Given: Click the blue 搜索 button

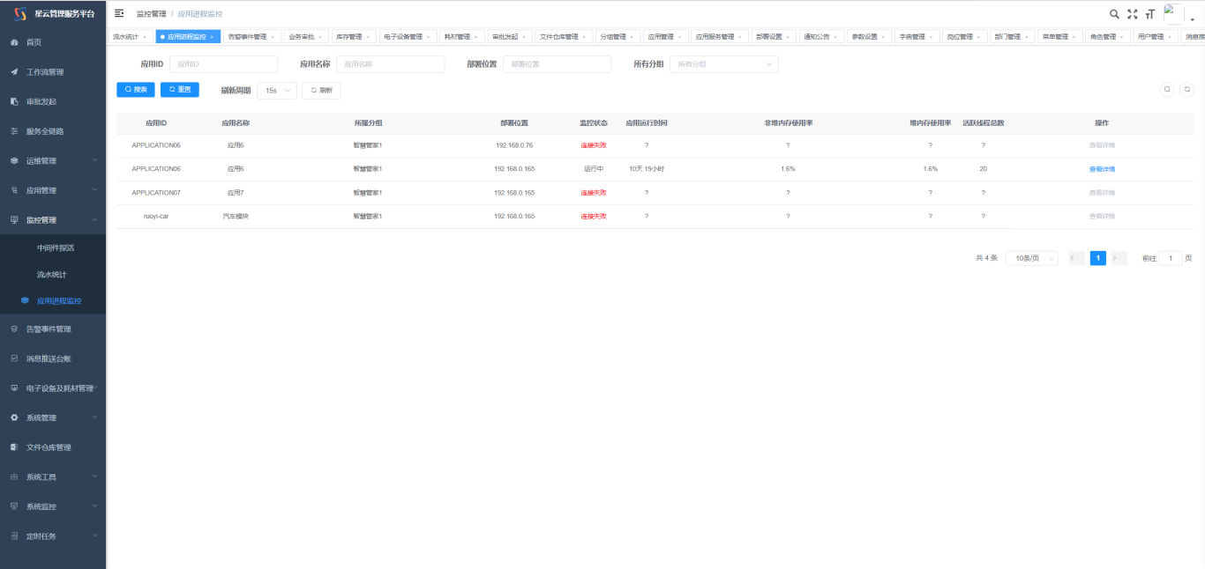Looking at the screenshot, I should pyautogui.click(x=136, y=90).
